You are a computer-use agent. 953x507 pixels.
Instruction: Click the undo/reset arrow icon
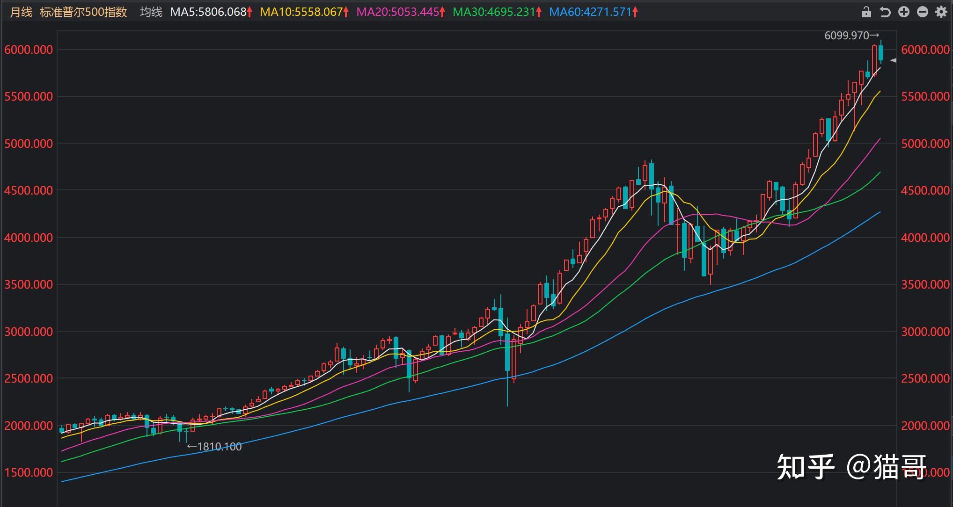click(885, 12)
